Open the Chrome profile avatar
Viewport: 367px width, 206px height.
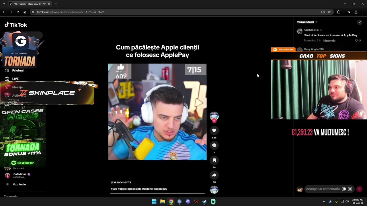356,12
